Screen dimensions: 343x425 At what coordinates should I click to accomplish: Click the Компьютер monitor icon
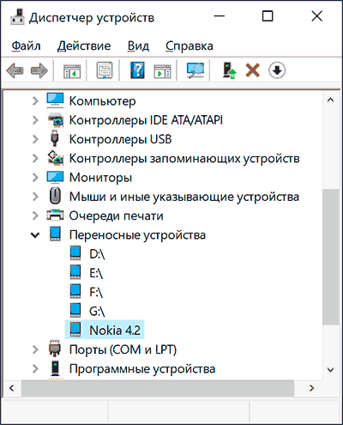click(x=55, y=100)
